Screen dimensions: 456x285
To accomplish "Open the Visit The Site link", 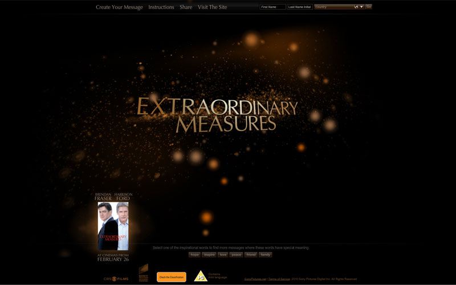I will click(x=212, y=7).
